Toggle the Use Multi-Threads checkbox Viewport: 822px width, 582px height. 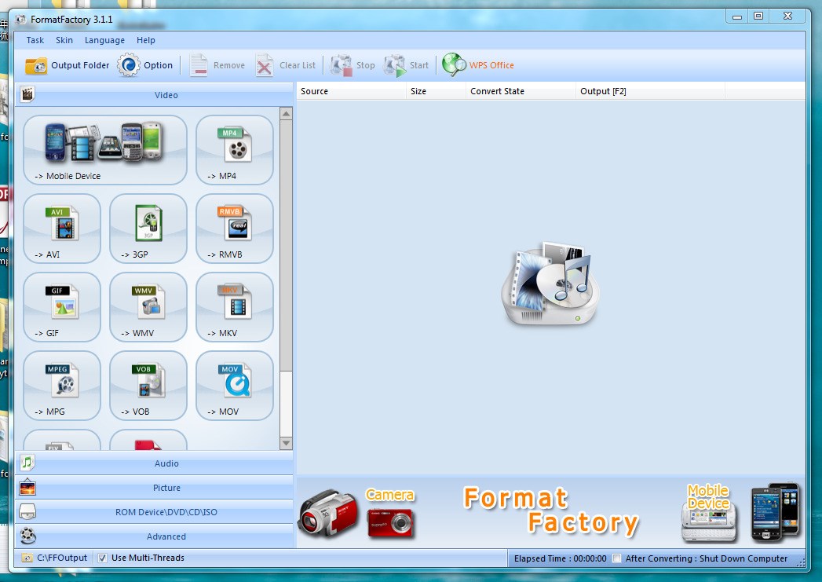102,558
